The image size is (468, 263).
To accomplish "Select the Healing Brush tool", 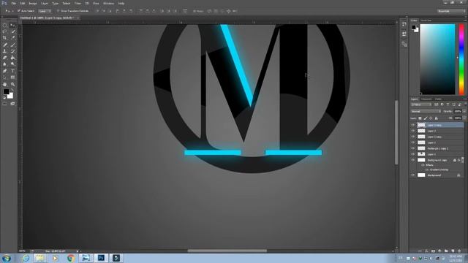I will [5, 45].
